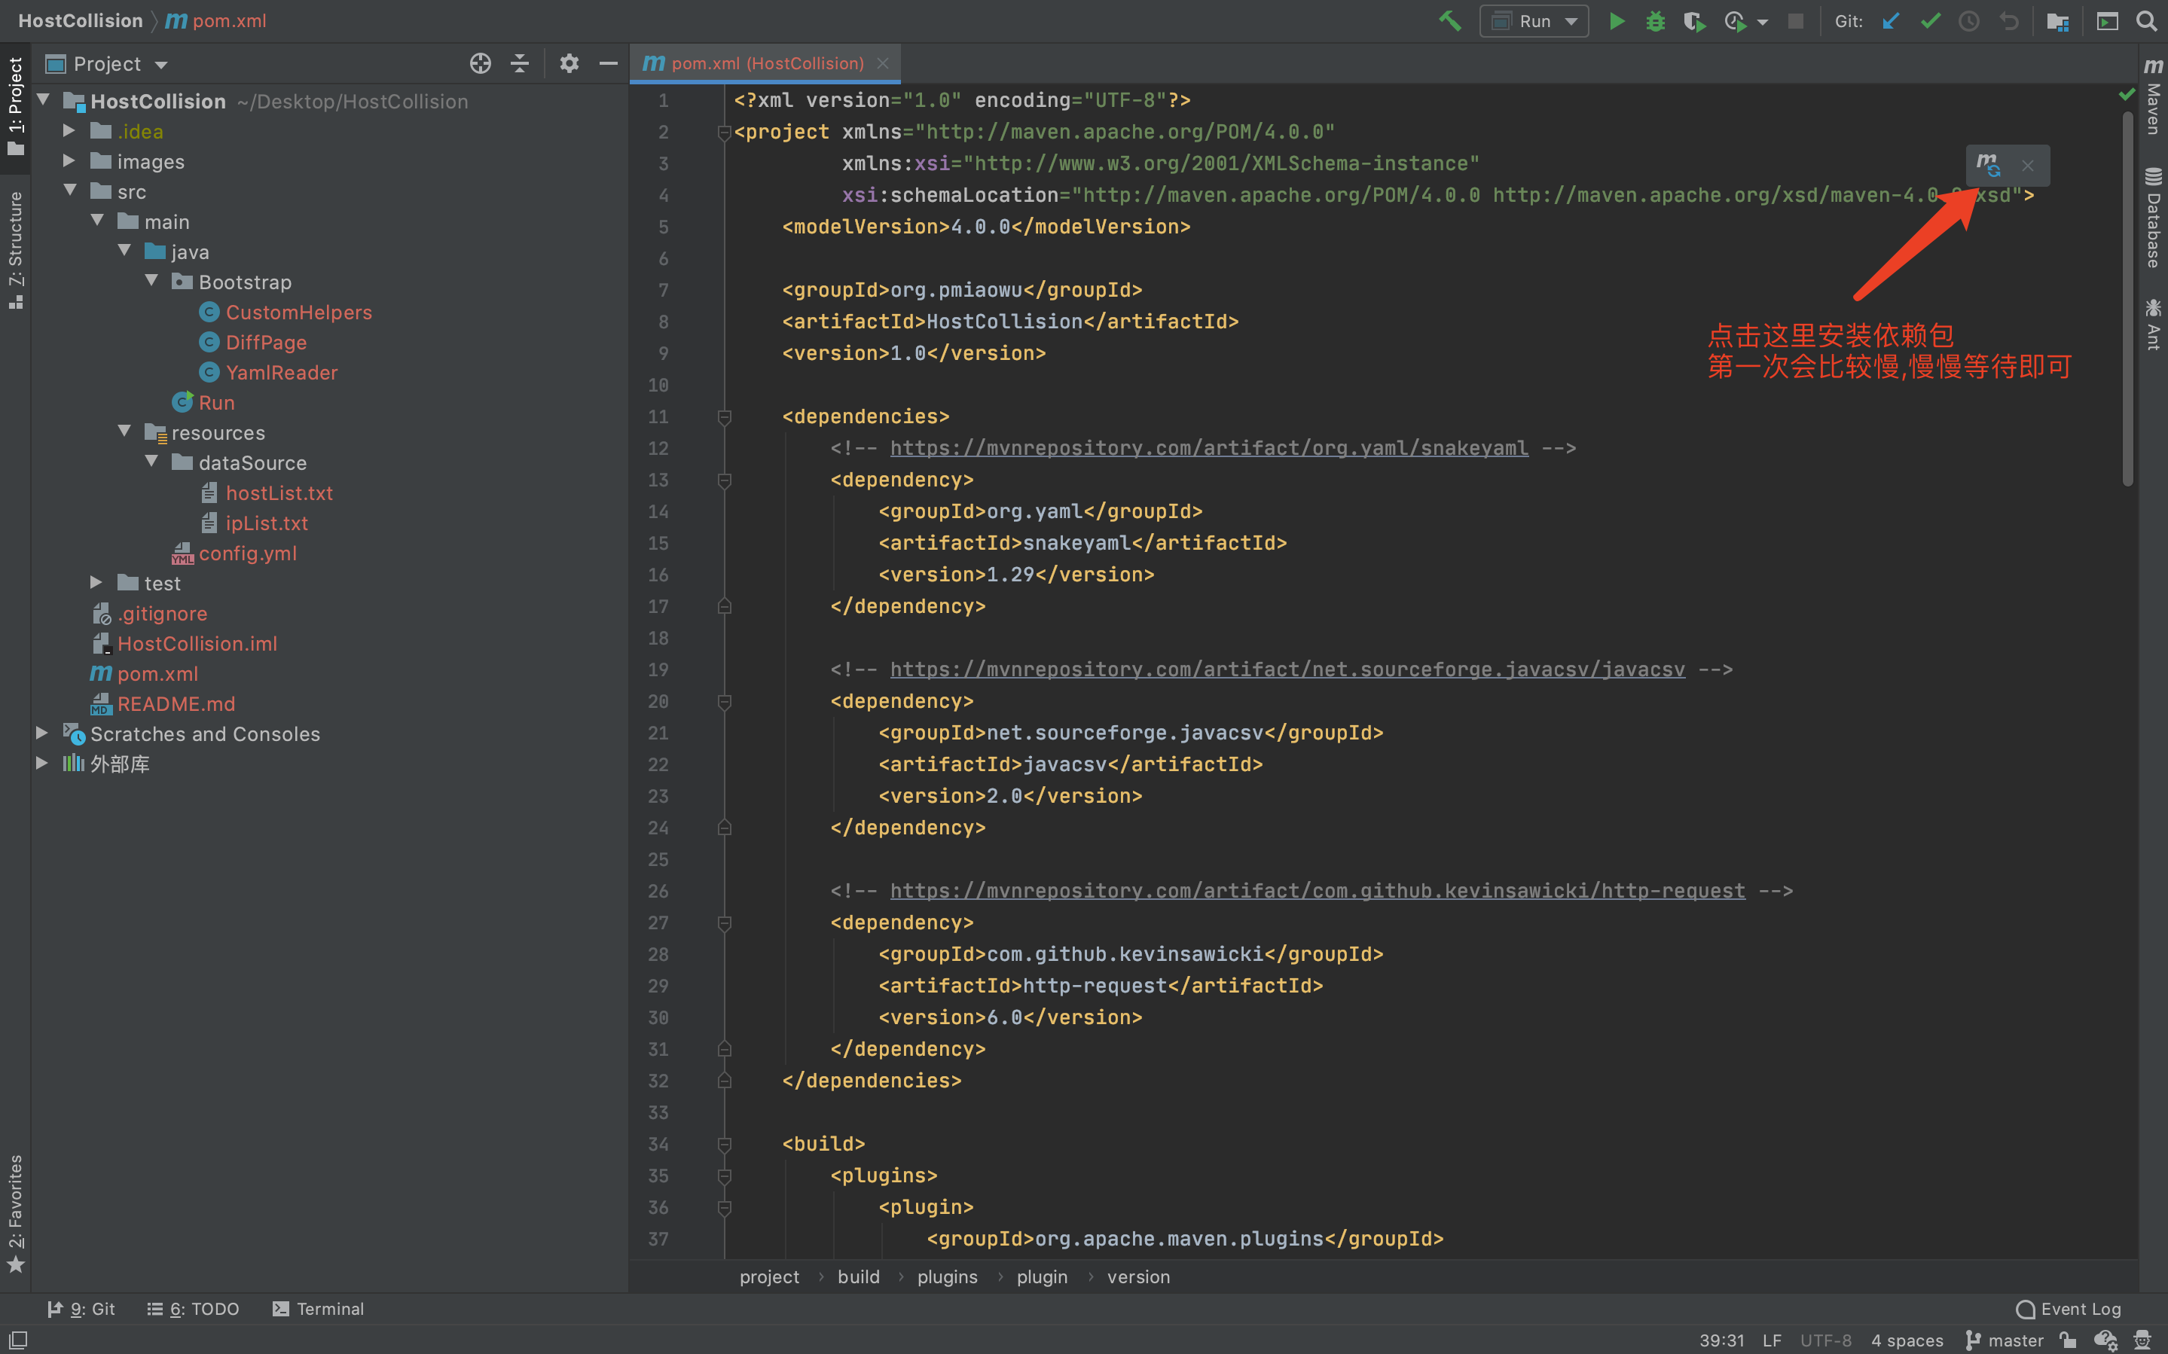
Task: Collapse the resources folder
Action: tap(124, 432)
